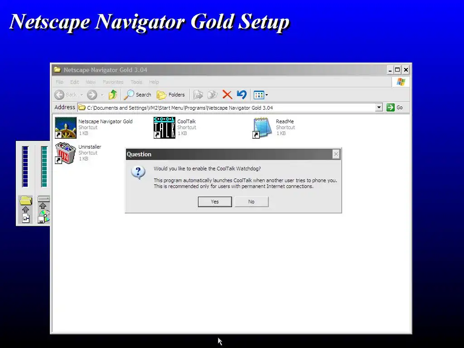The width and height of the screenshot is (464, 348).
Task: Open the Edit menu
Action: (x=74, y=82)
